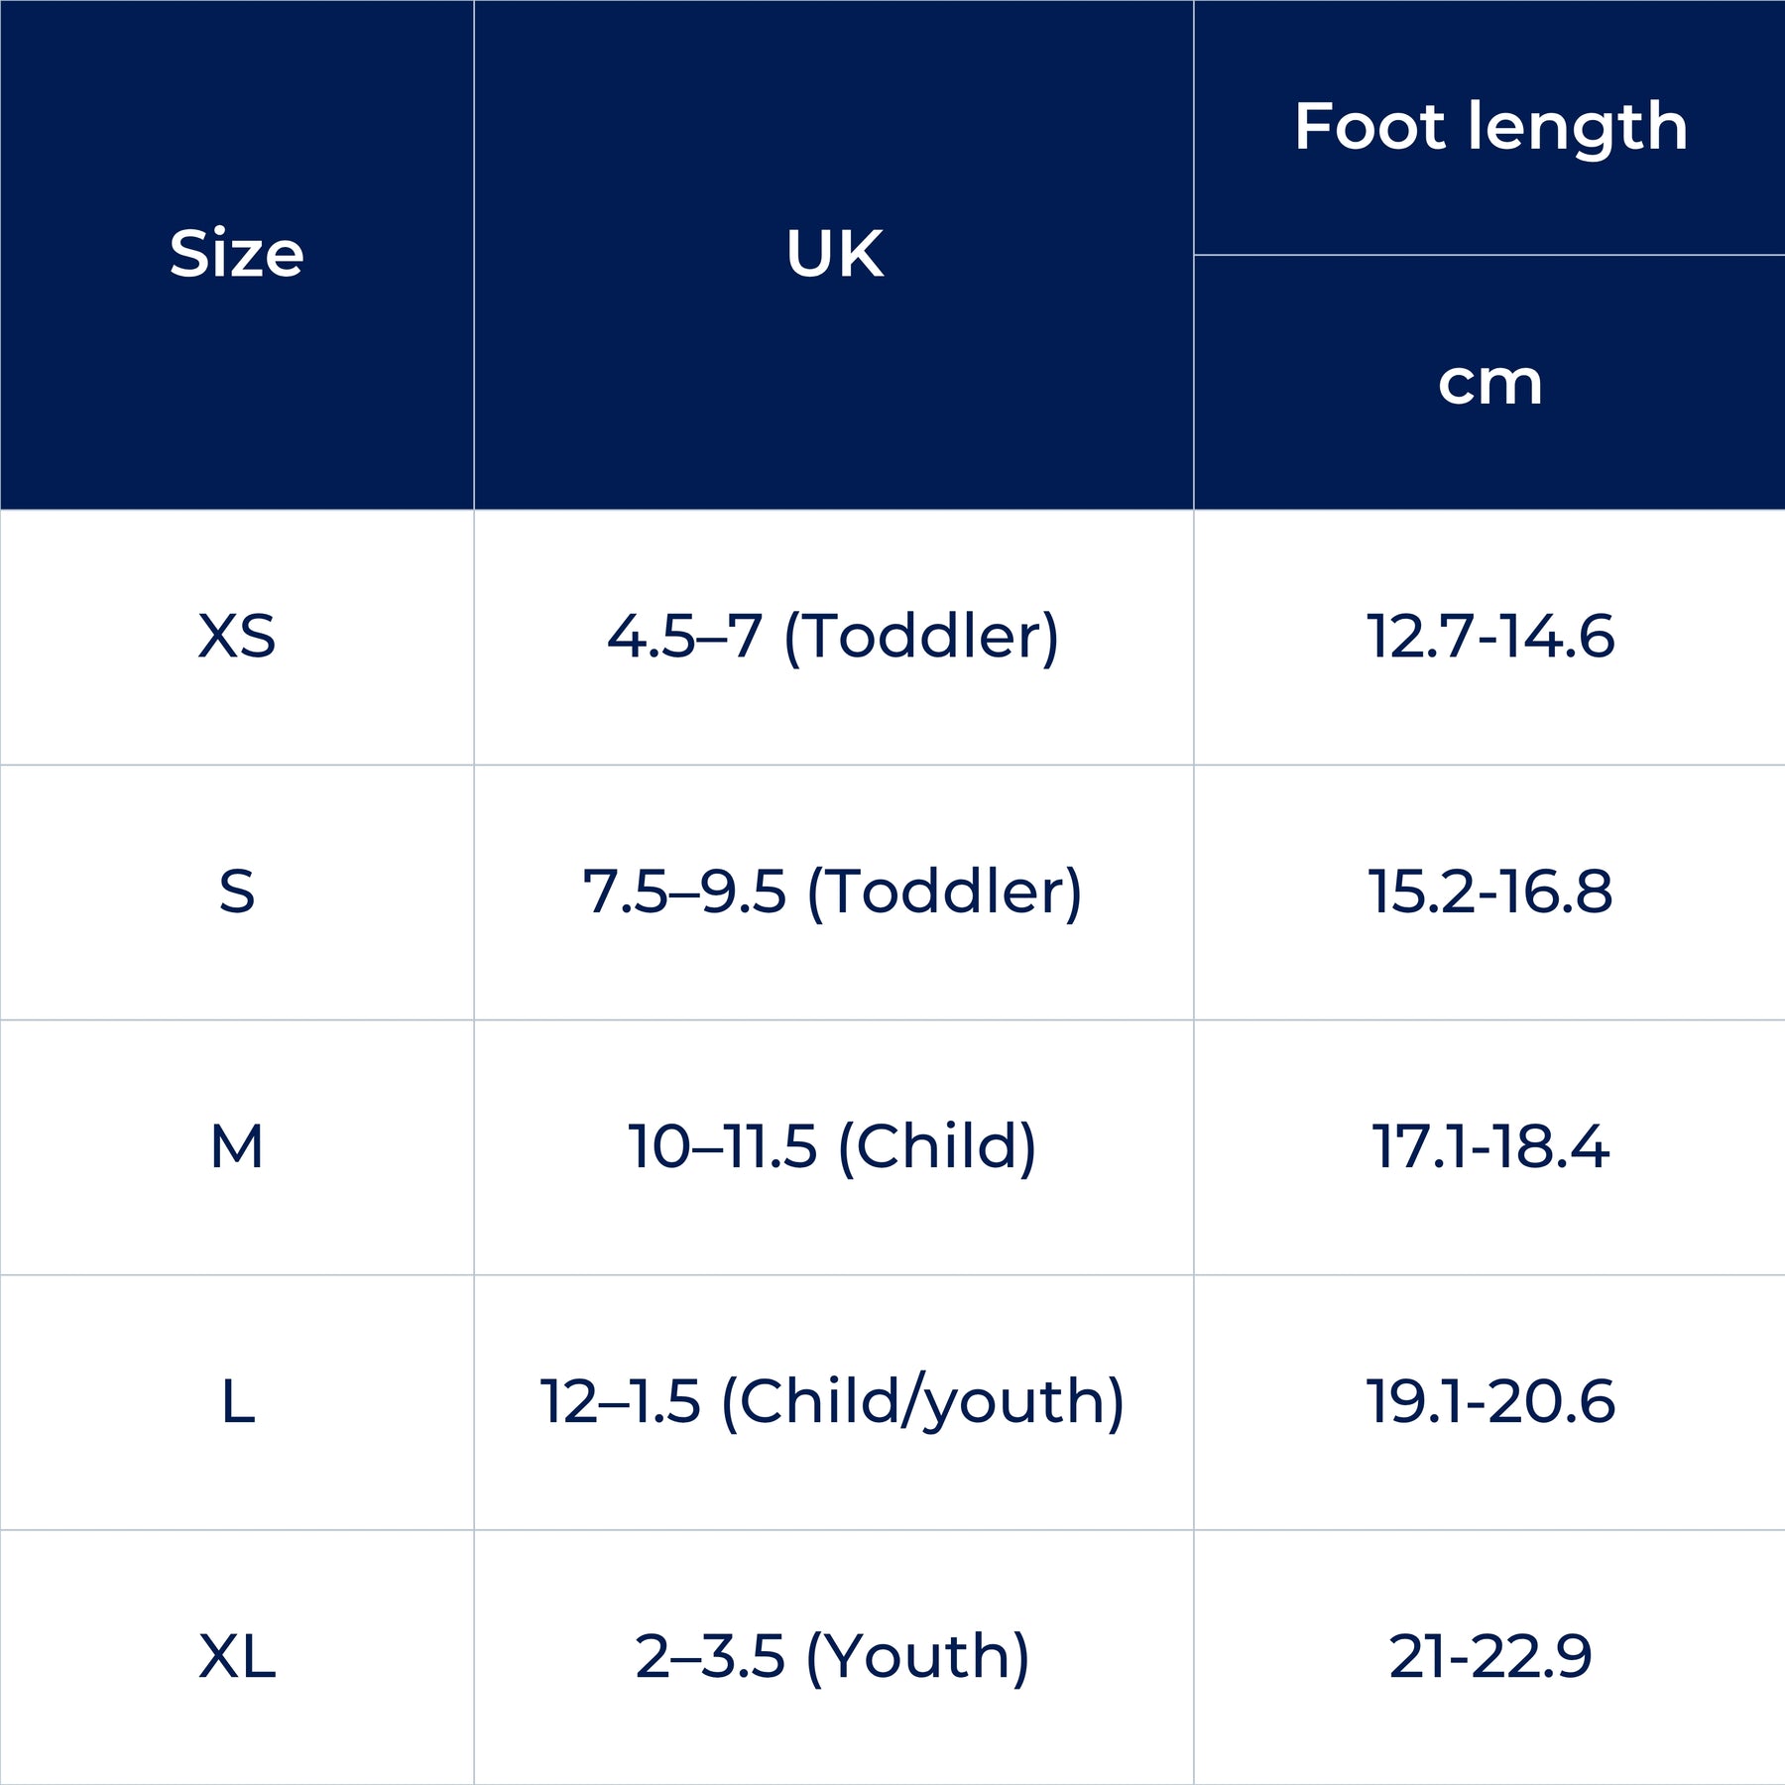
Task: Click the 10–11.5 (Child) UK cell
Action: pyautogui.click(x=833, y=1146)
